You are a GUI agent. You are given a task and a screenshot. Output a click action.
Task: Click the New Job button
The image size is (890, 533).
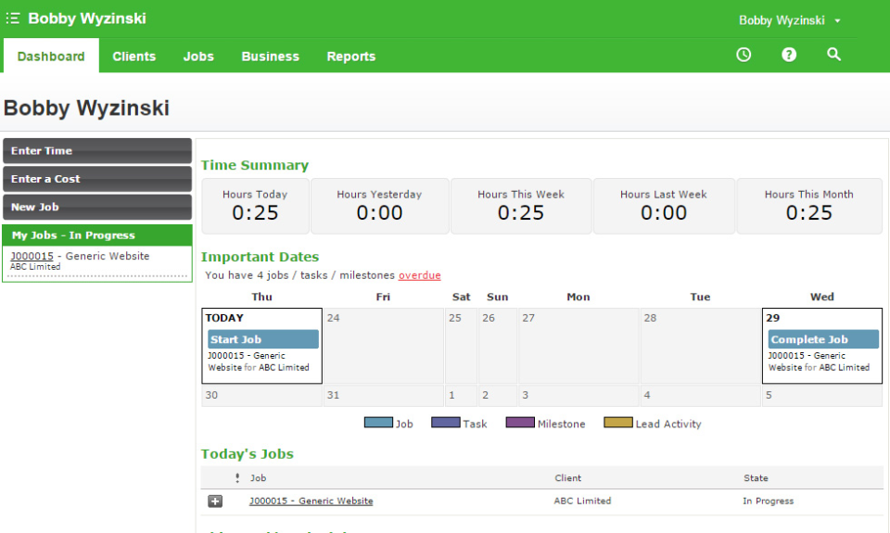point(97,208)
